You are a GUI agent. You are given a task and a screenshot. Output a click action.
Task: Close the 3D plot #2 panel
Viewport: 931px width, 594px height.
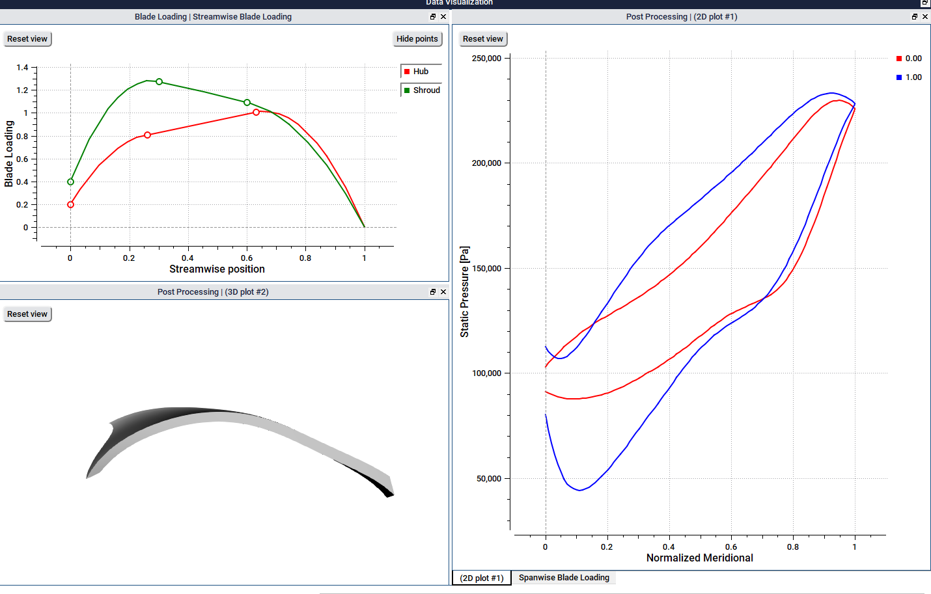[443, 291]
